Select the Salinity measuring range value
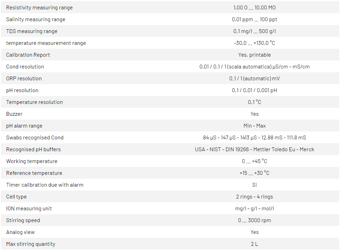 tap(254, 19)
